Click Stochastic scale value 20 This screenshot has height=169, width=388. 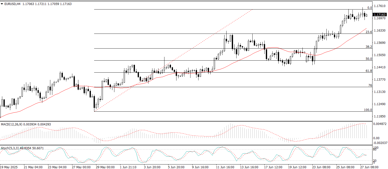[375, 161]
